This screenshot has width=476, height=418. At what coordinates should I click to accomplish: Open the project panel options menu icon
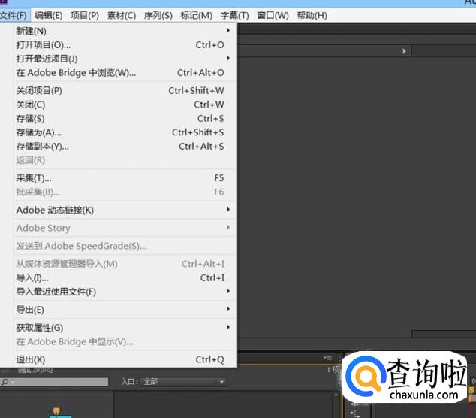point(328,358)
